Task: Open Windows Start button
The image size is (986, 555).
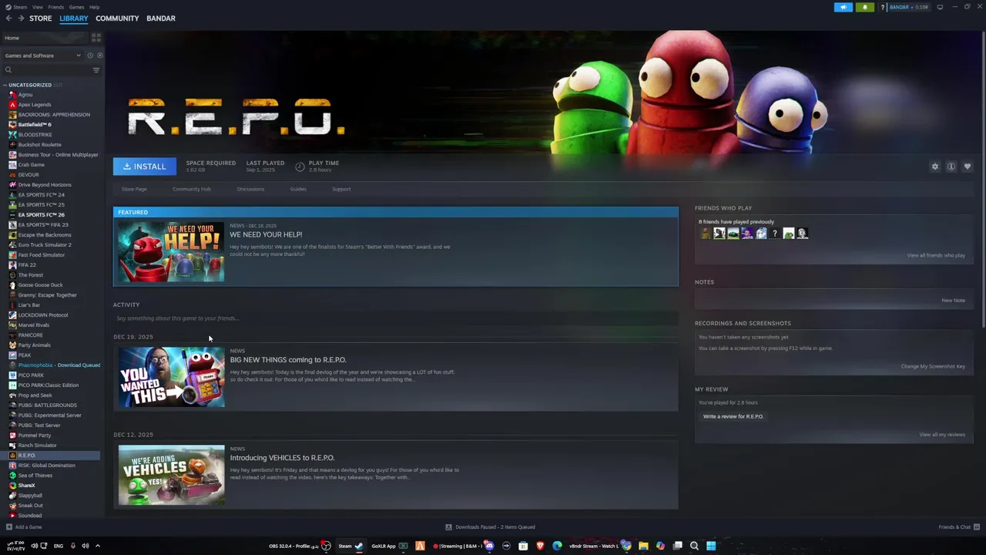Action: tap(711, 546)
